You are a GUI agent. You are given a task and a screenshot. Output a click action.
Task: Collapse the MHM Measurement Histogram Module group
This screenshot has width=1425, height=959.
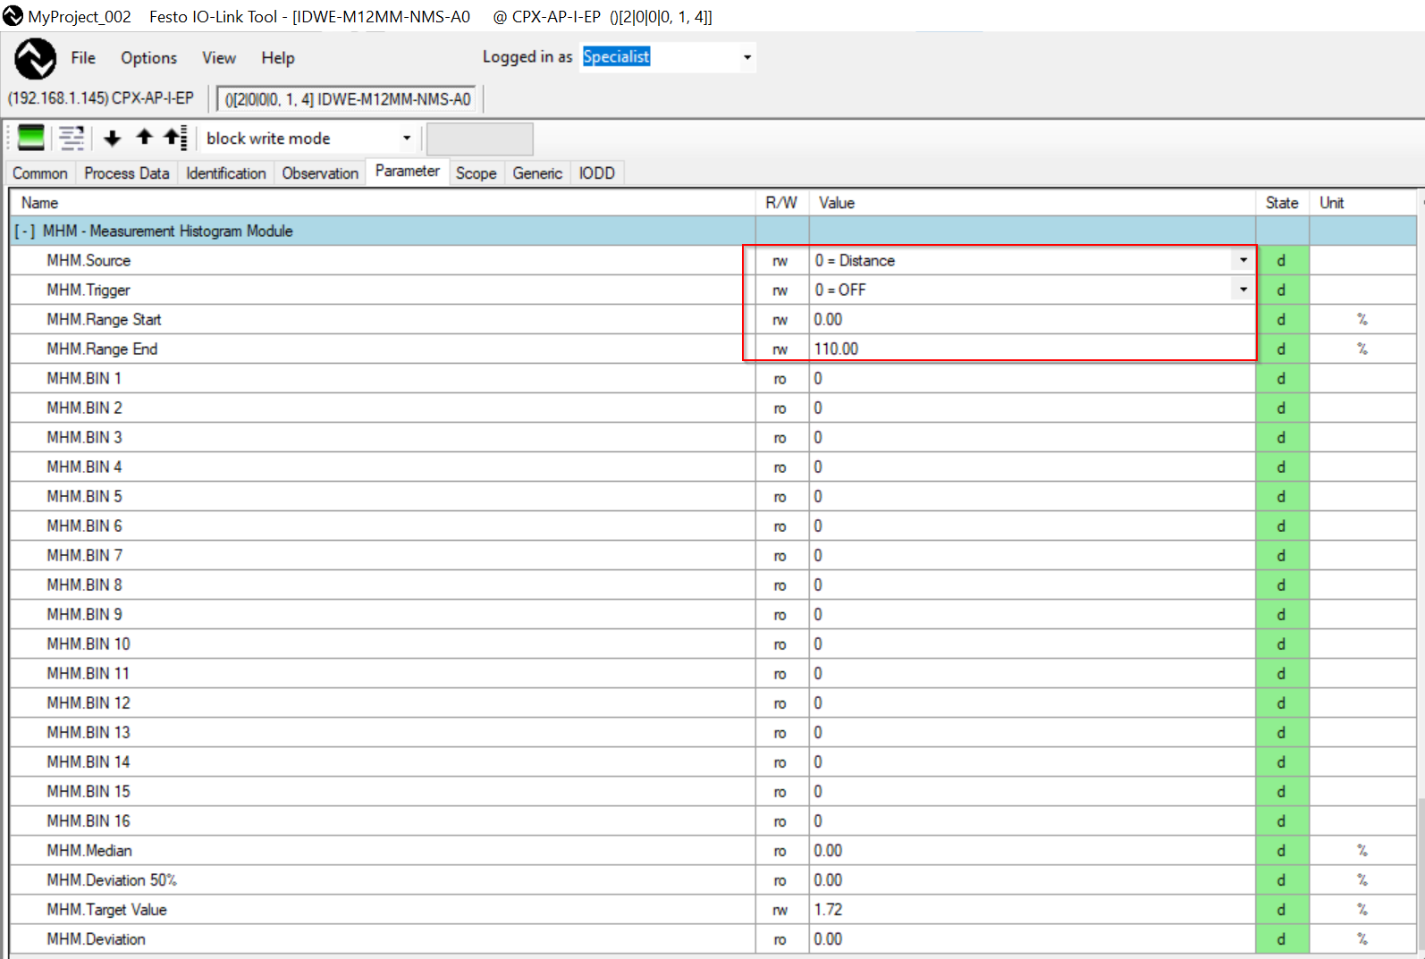24,231
